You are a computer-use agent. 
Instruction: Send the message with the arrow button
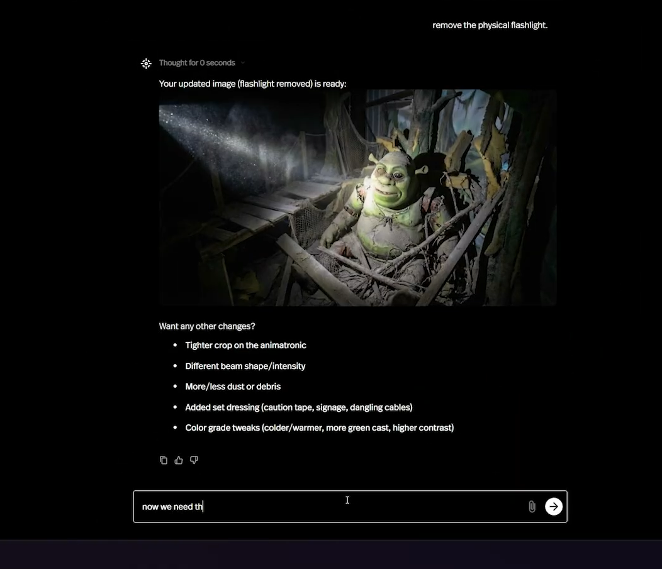click(x=554, y=507)
